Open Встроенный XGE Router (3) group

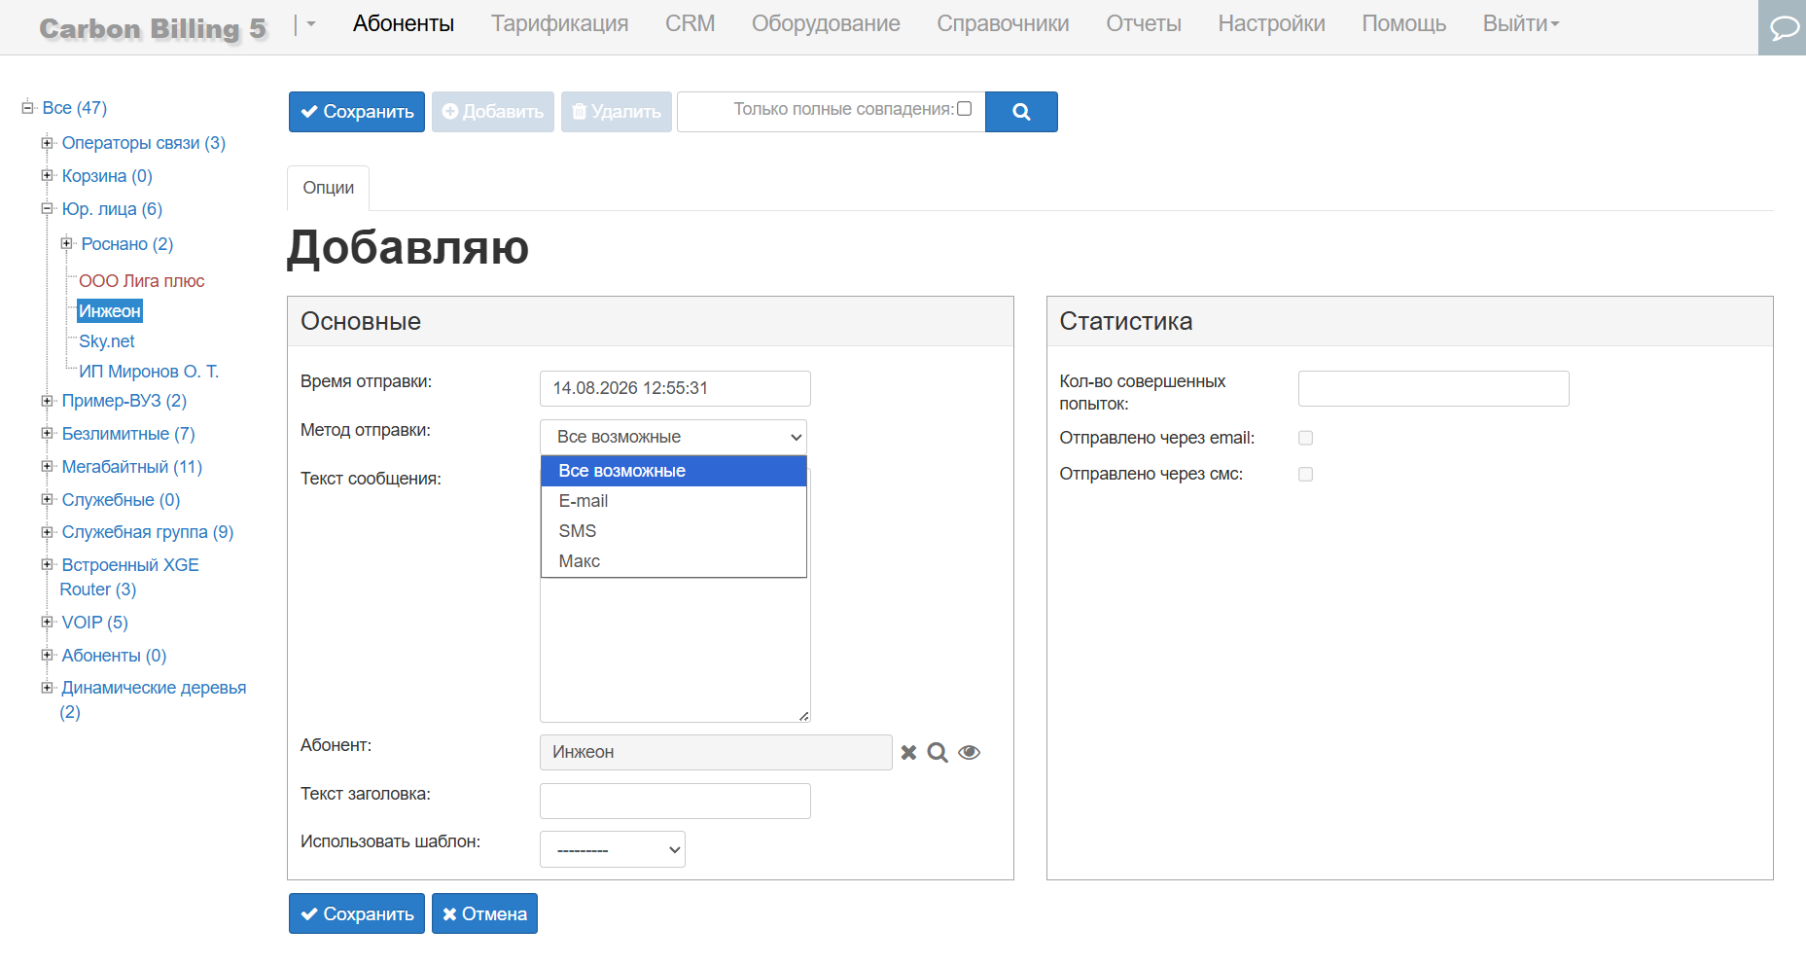pos(129,577)
